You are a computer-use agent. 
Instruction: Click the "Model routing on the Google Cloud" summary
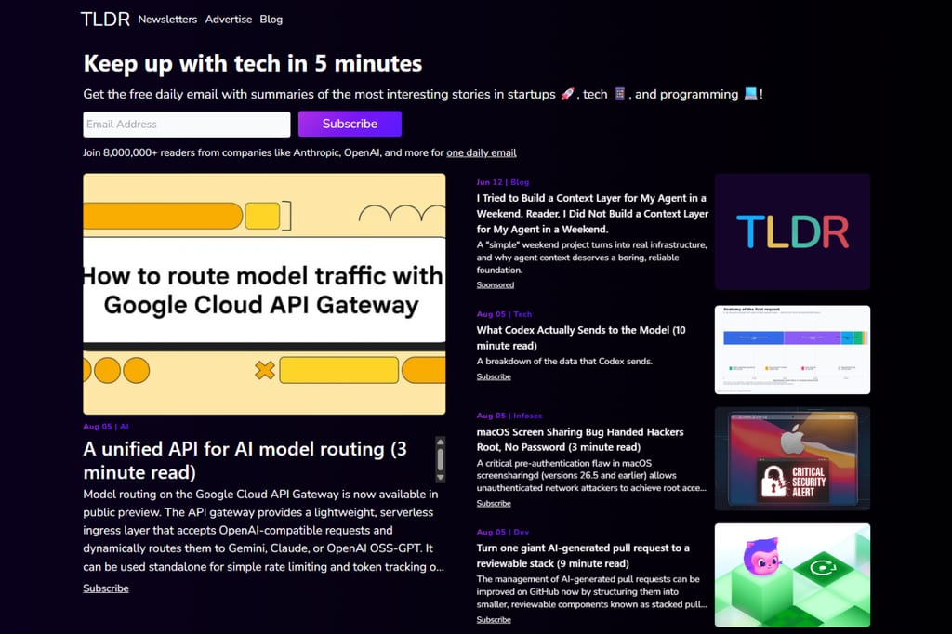[x=264, y=530]
